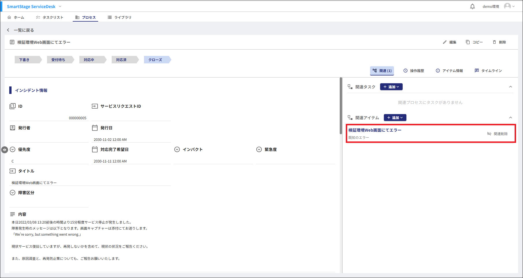The image size is (523, 278).
Task: Click the 既知のエラー item subtitle
Action: [x=358, y=138]
